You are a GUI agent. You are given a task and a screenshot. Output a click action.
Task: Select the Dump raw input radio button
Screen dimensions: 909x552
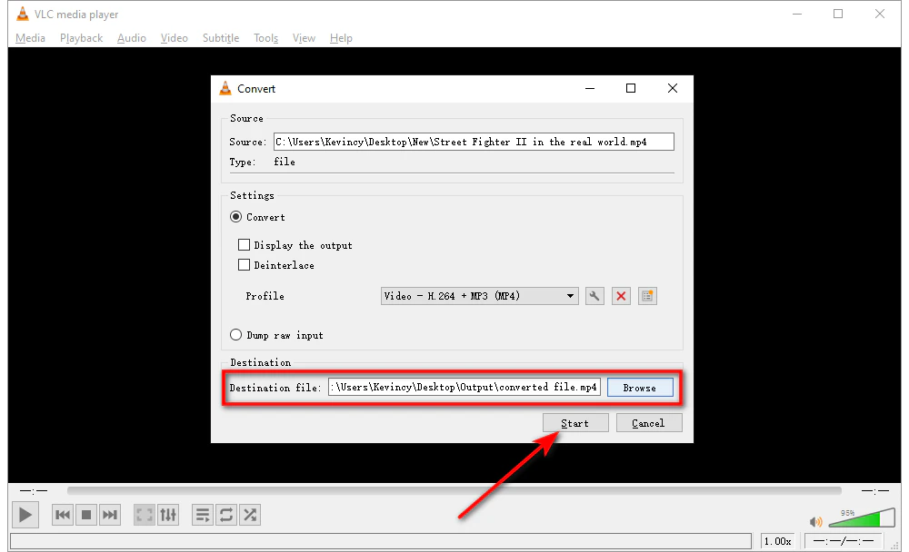(235, 334)
